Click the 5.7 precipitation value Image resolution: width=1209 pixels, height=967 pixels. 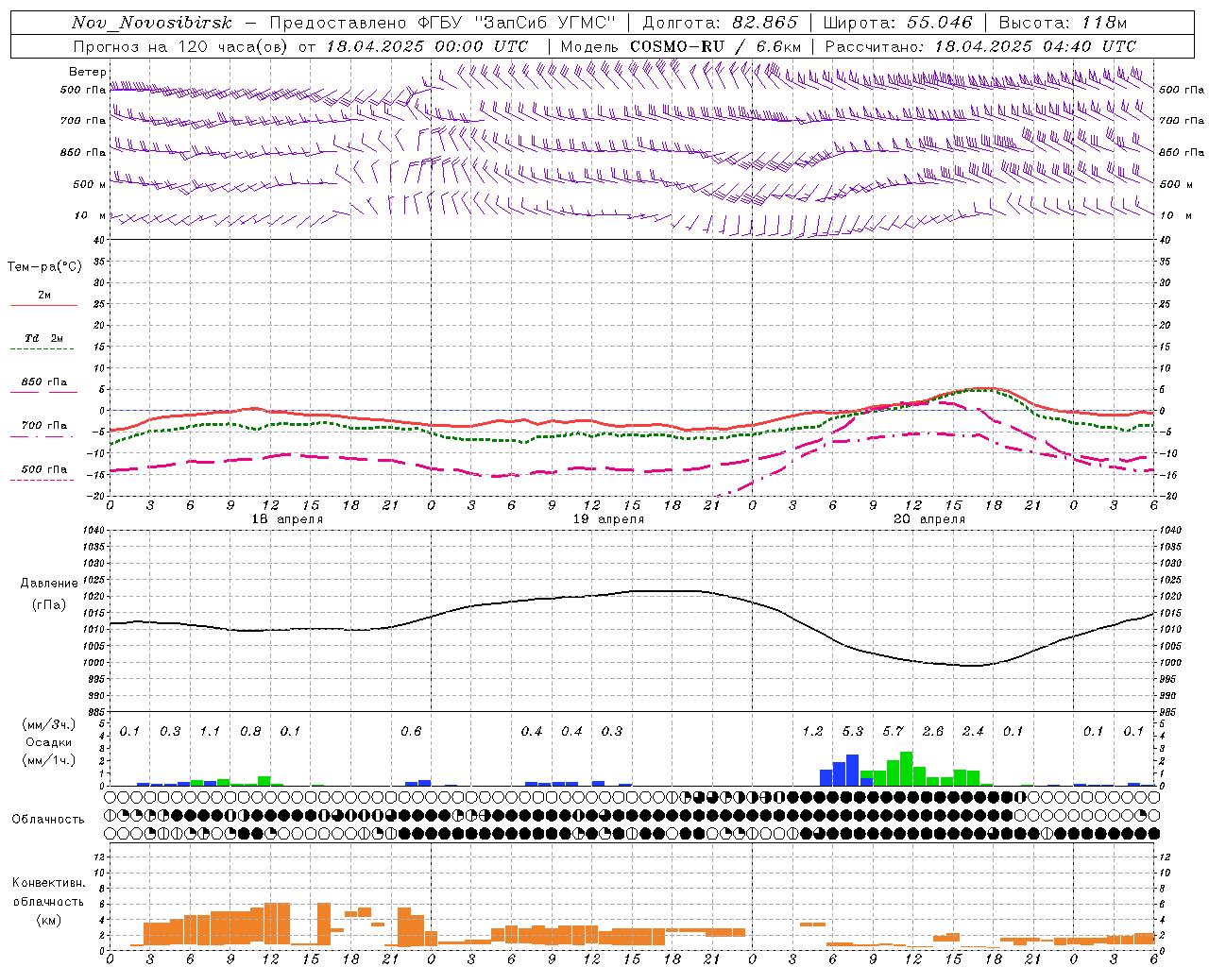(894, 731)
